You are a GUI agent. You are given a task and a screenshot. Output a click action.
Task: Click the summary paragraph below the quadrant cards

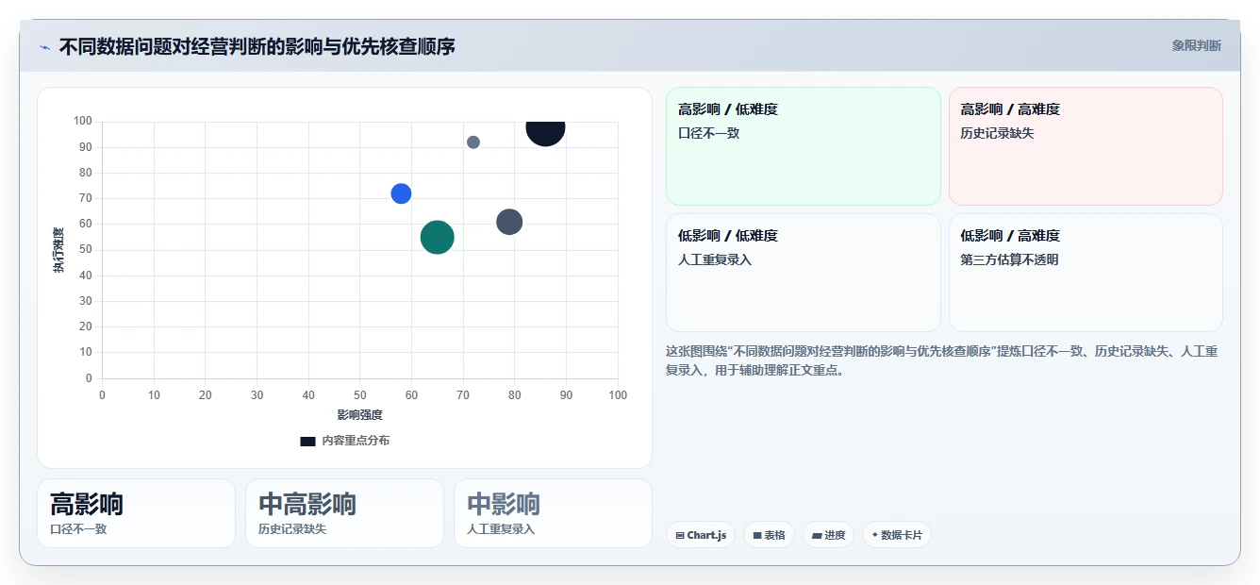coord(942,360)
